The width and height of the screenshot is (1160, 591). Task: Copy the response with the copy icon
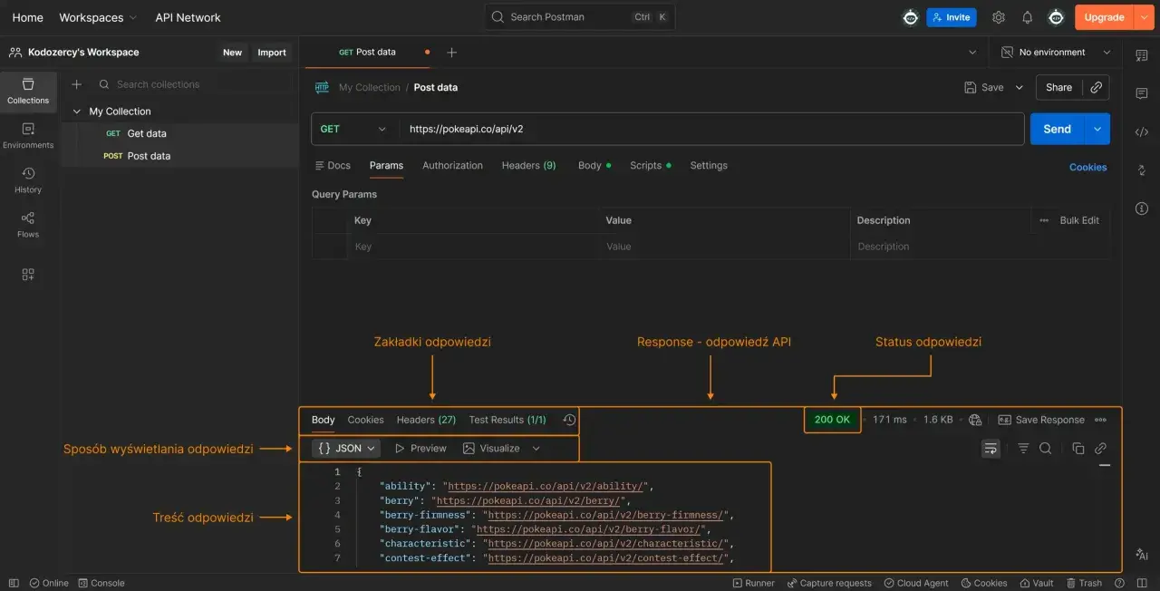point(1078,448)
